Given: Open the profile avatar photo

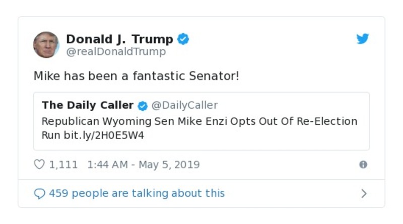Looking at the screenshot, I should point(46,45).
